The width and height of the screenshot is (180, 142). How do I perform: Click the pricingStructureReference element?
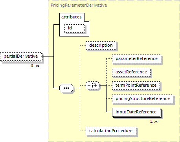143,99
